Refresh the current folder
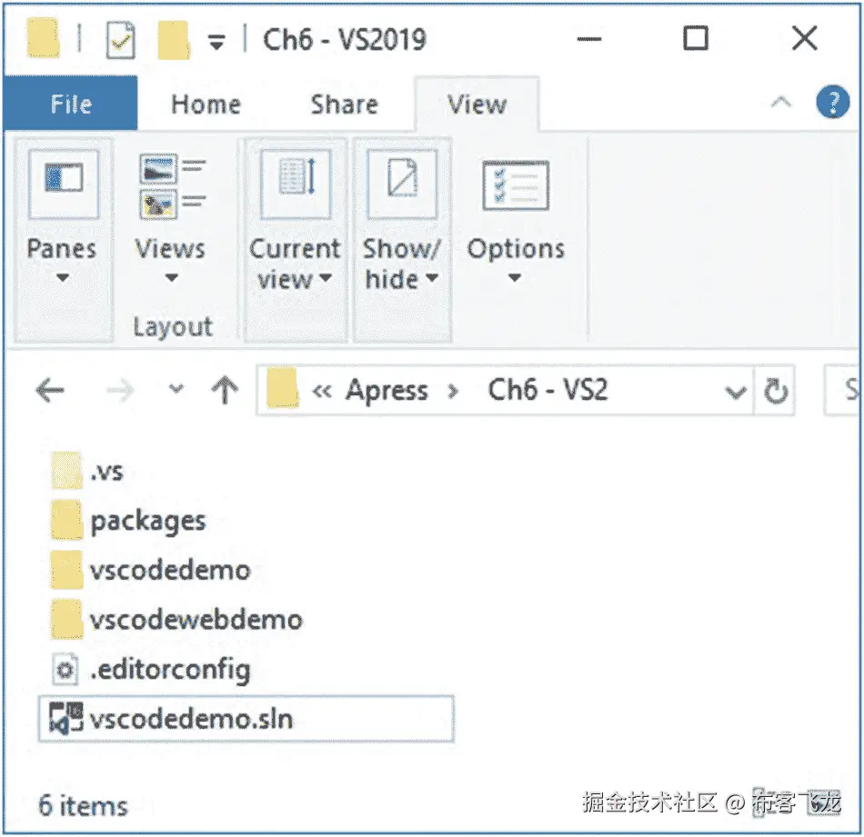Image resolution: width=864 pixels, height=837 pixels. [x=775, y=391]
